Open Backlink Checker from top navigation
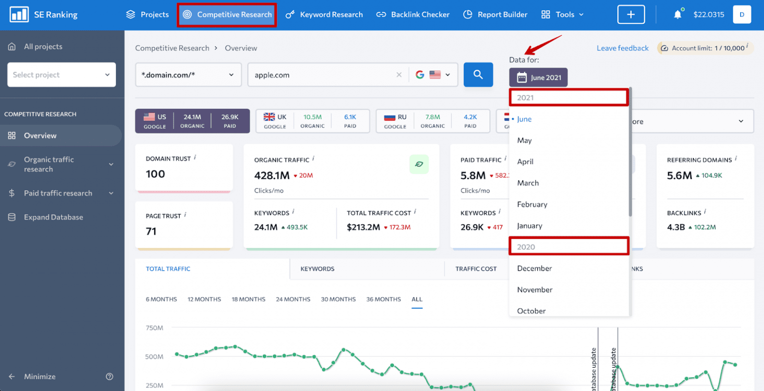 click(x=413, y=14)
